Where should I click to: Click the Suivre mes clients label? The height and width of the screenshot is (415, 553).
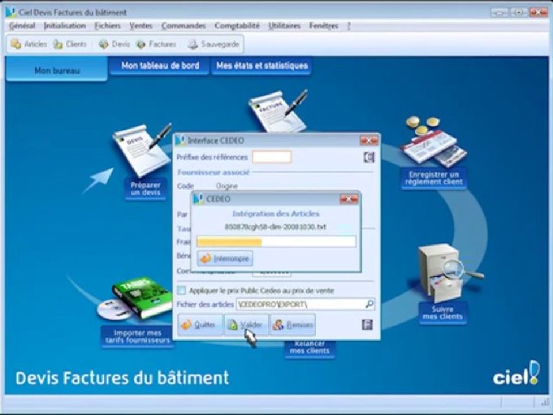coord(442,312)
